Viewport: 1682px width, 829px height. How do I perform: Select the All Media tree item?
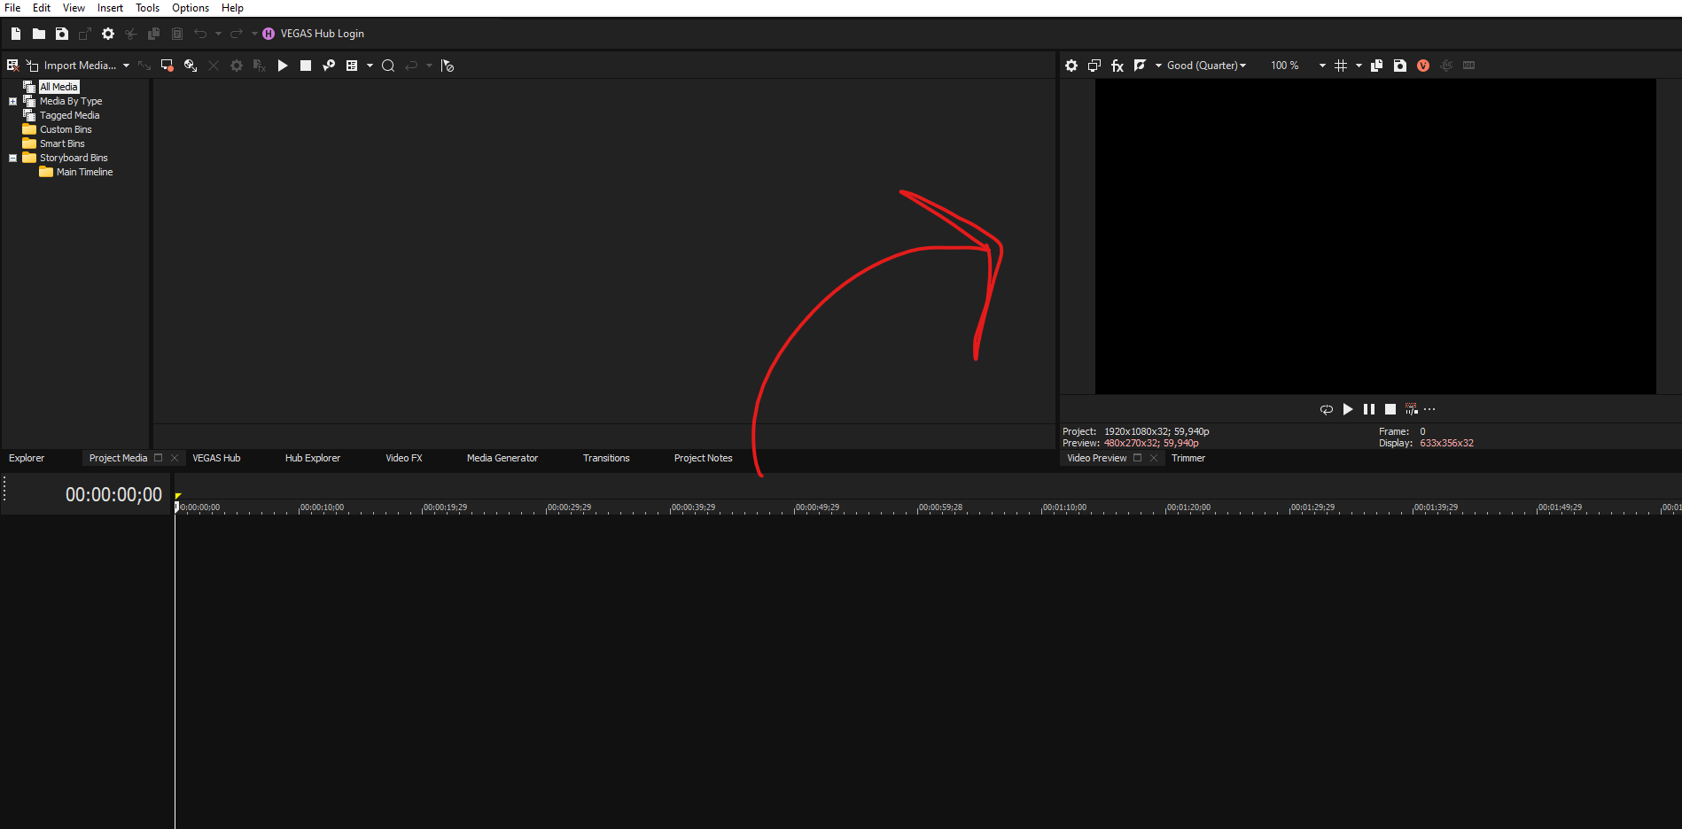[59, 87]
